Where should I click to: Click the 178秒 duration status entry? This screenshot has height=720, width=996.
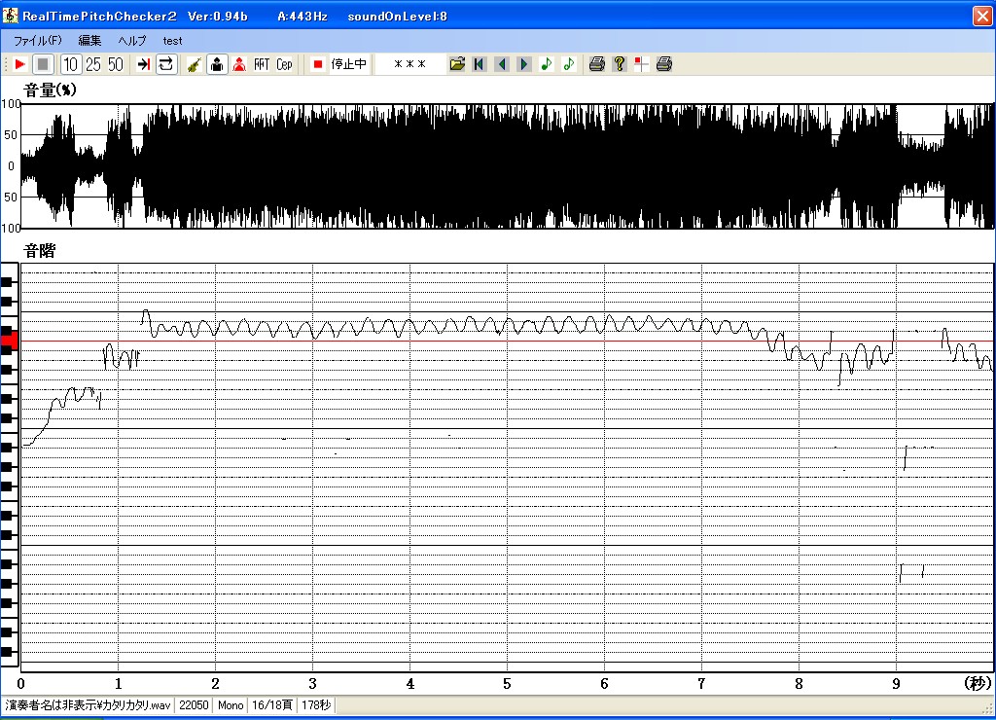[x=316, y=705]
